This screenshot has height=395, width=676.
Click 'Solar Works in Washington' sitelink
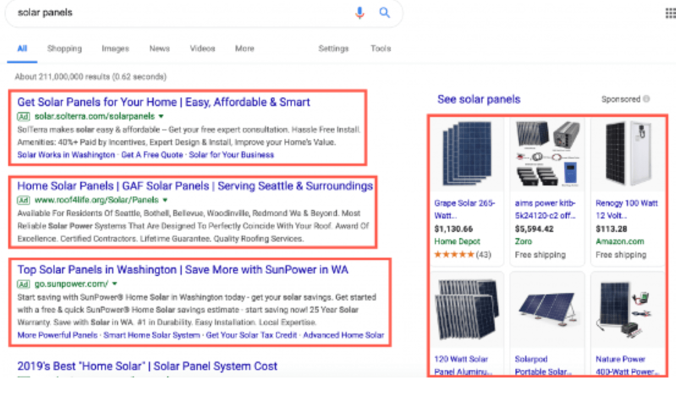pyautogui.click(x=66, y=155)
